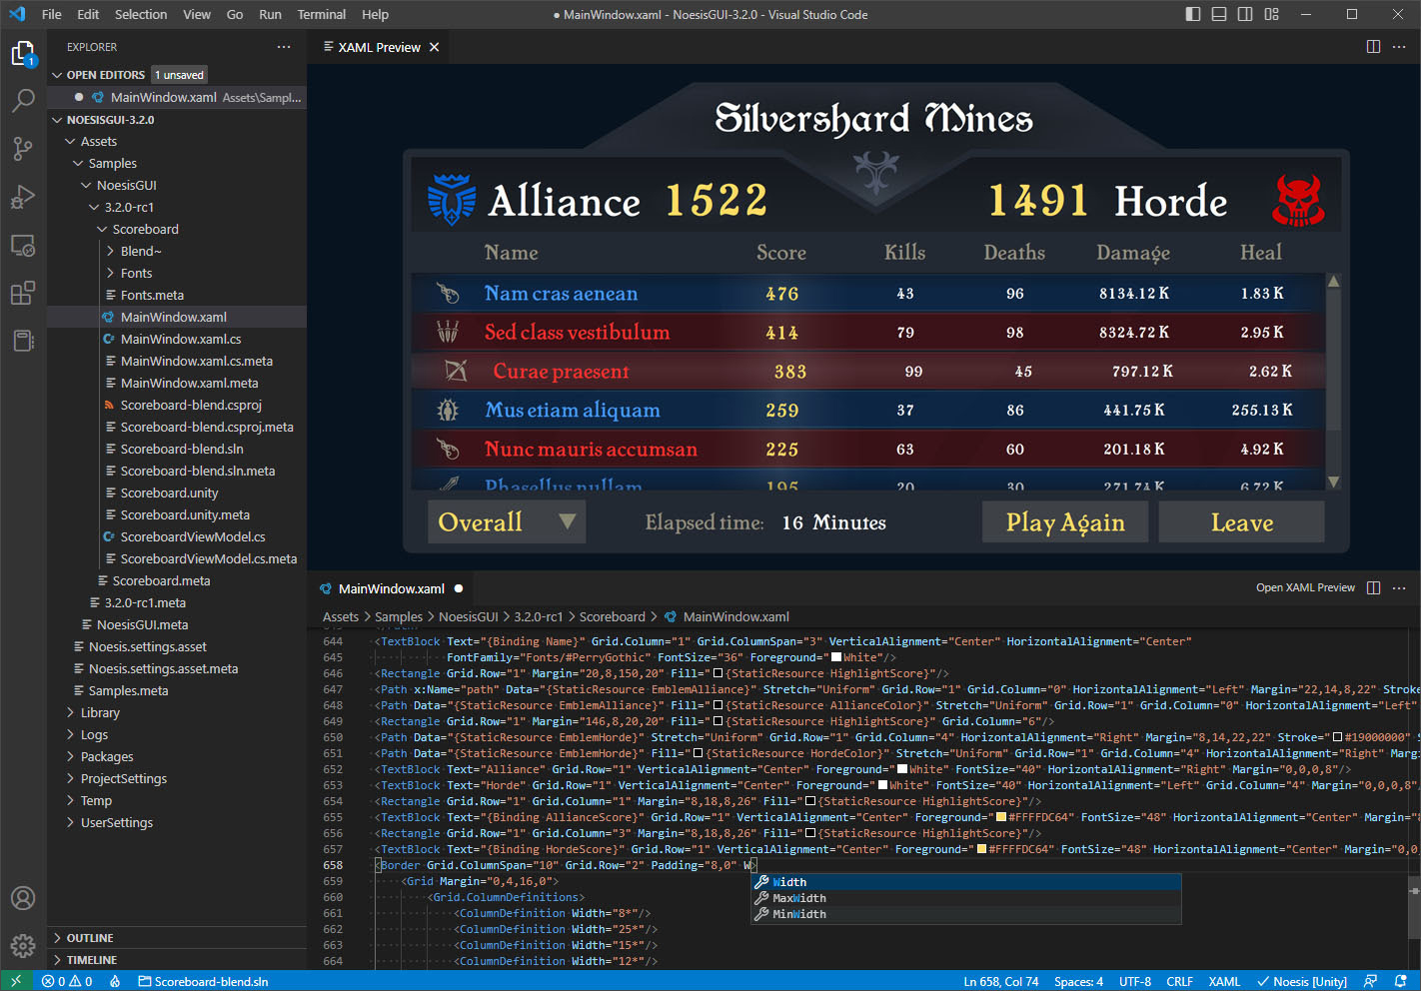Viewport: 1421px width, 991px height.
Task: Open the Extensions view
Action: [x=23, y=293]
